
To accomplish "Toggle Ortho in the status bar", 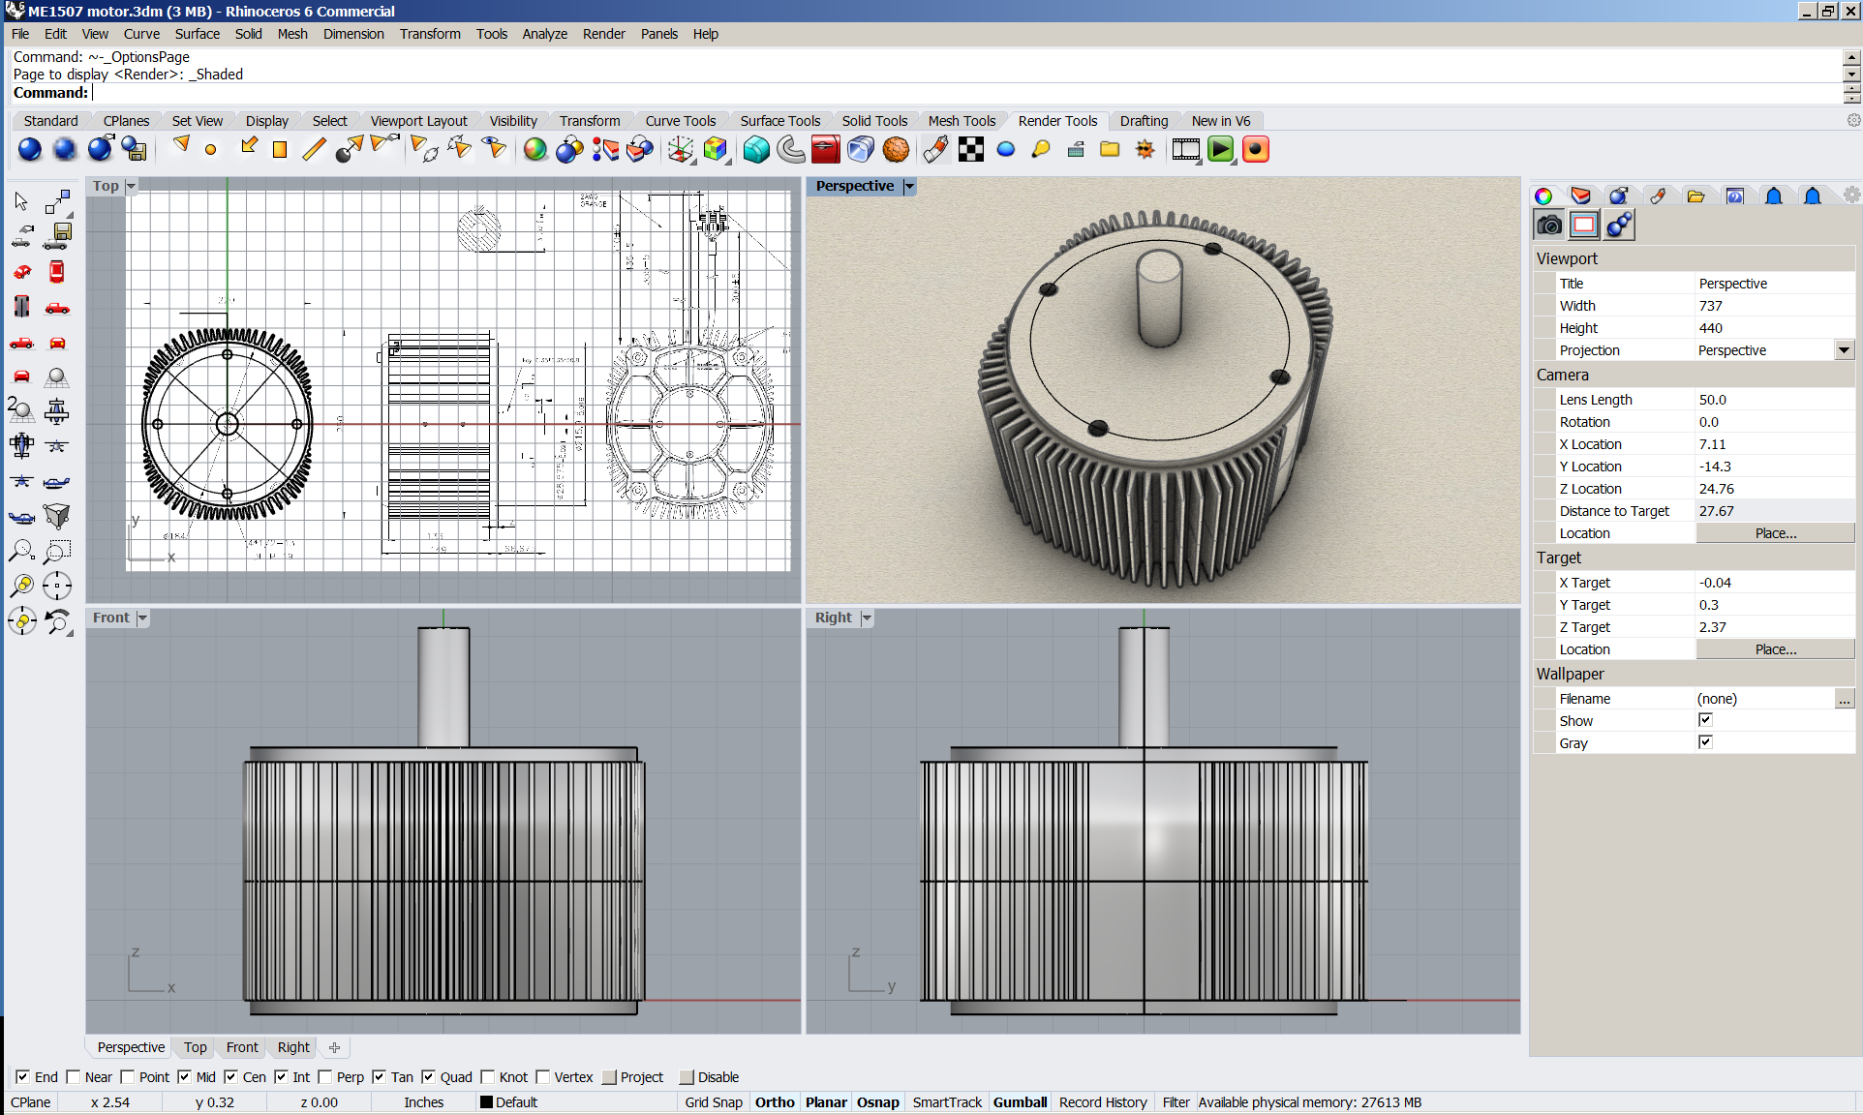I will point(775,1102).
